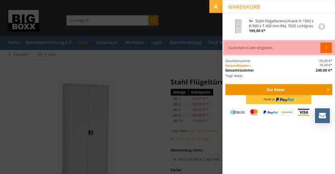
Task: Go to the Home menu item
Action: 14,42
